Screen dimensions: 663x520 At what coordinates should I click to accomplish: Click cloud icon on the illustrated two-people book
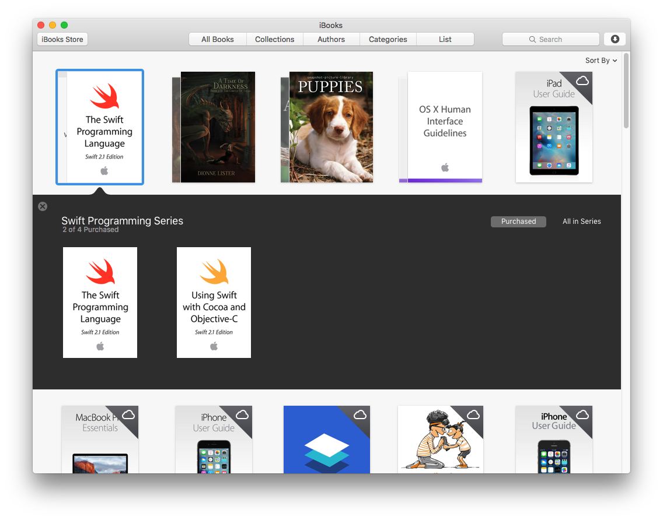[473, 415]
